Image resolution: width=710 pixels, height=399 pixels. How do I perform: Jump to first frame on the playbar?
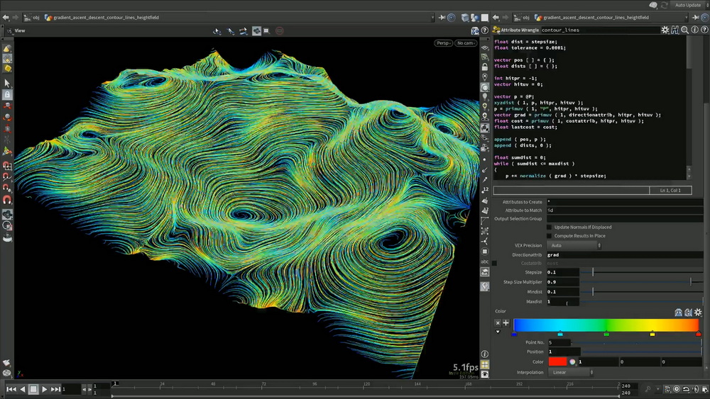pos(11,389)
